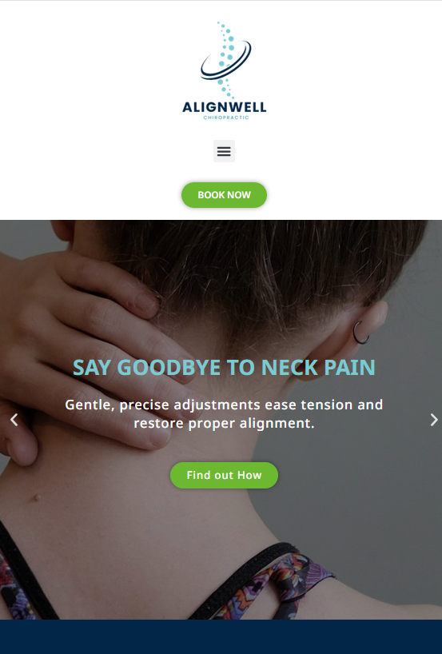
Task: Click the navy blue band below the hero
Action: (221, 636)
